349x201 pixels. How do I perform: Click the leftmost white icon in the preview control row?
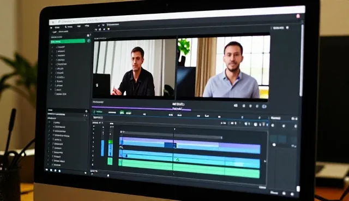pos(236,105)
